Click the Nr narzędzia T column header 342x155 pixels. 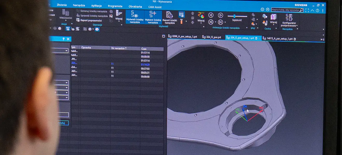125,48
